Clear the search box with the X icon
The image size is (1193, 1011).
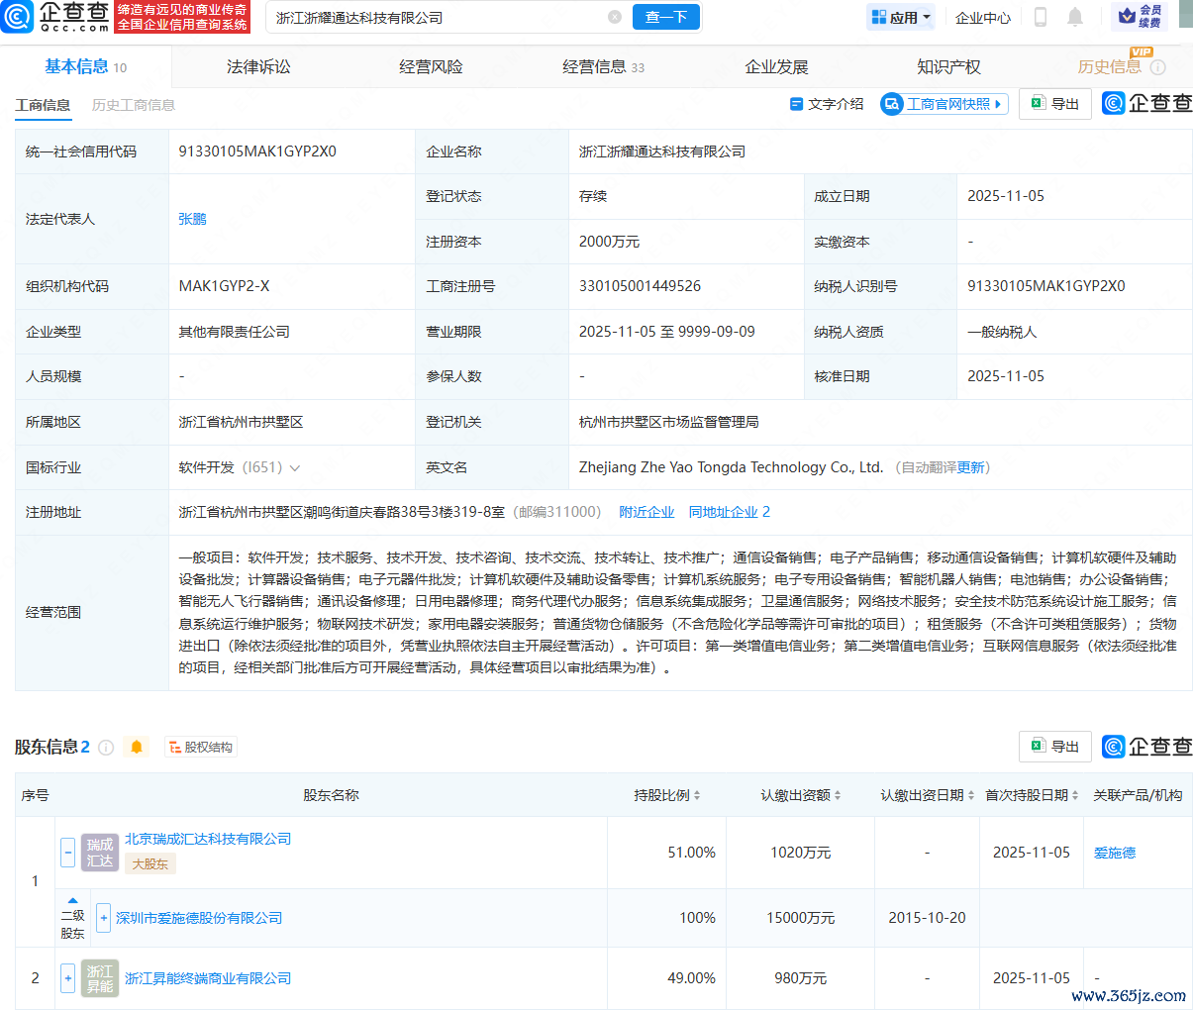click(615, 17)
